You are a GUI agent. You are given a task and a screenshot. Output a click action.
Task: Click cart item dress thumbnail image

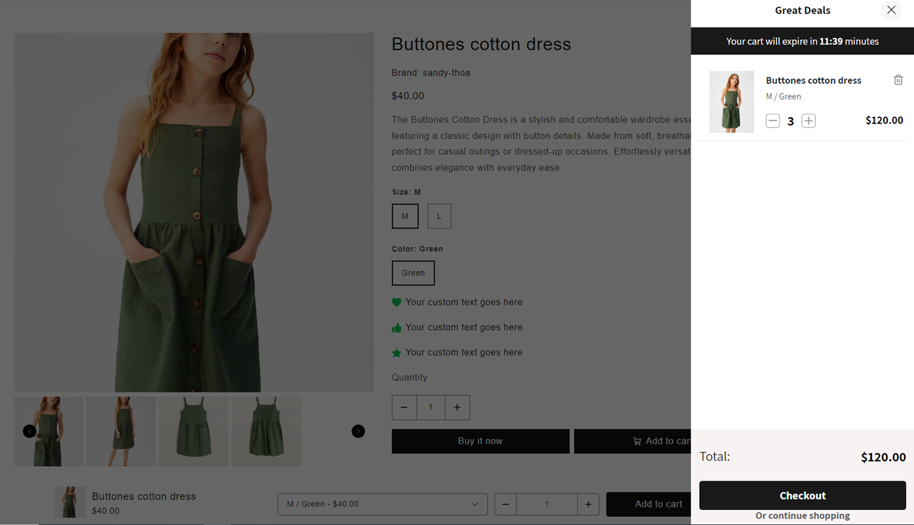point(731,102)
